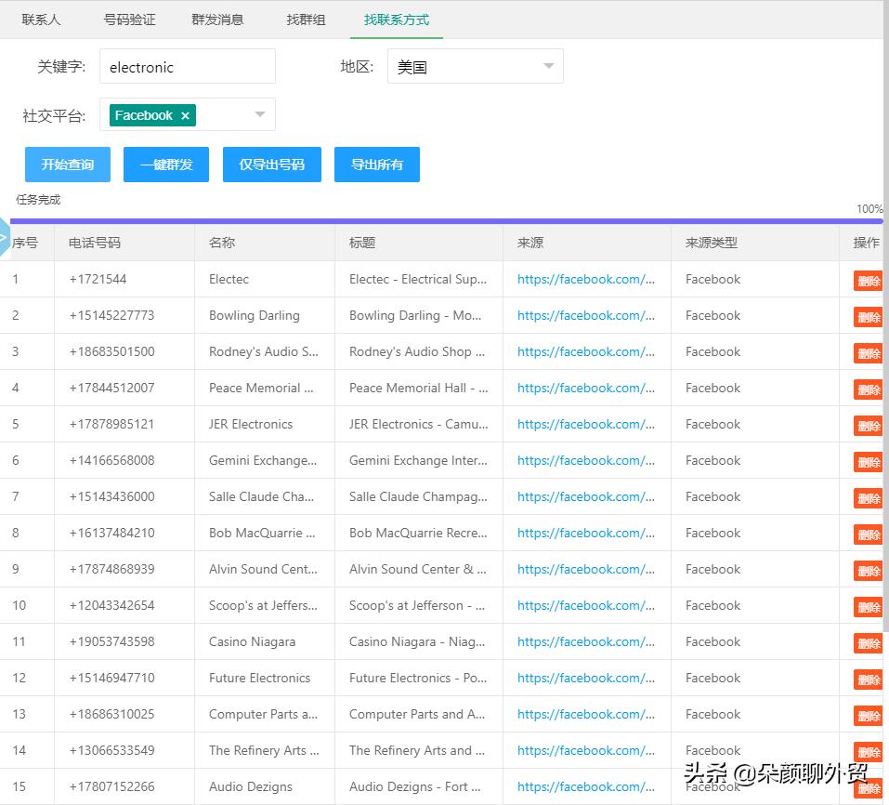Open the 号码验证 tab
Screen dimensions: 889x805
click(129, 20)
